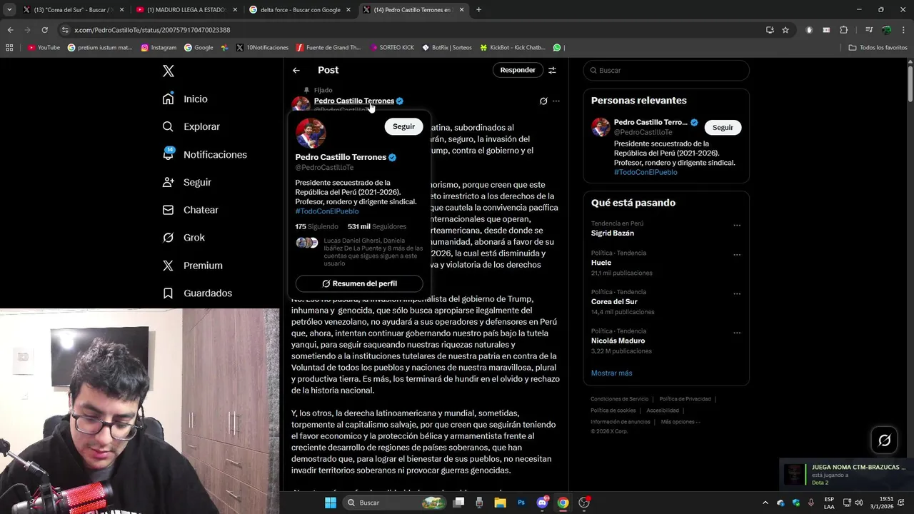Open the Seguir sidebar item
Screen dimensions: 914x514
tap(187, 182)
